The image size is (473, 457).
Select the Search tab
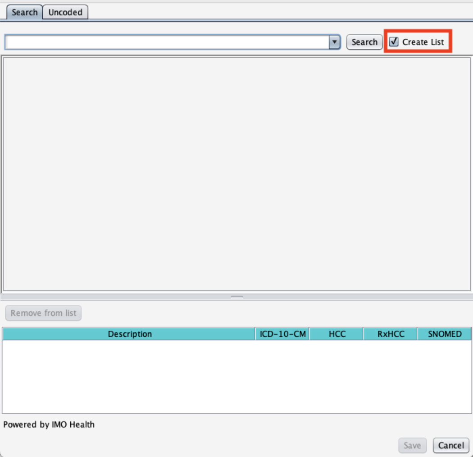(x=24, y=12)
